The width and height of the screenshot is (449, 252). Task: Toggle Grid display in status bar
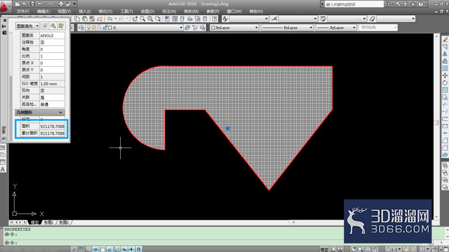pyautogui.click(x=81, y=249)
